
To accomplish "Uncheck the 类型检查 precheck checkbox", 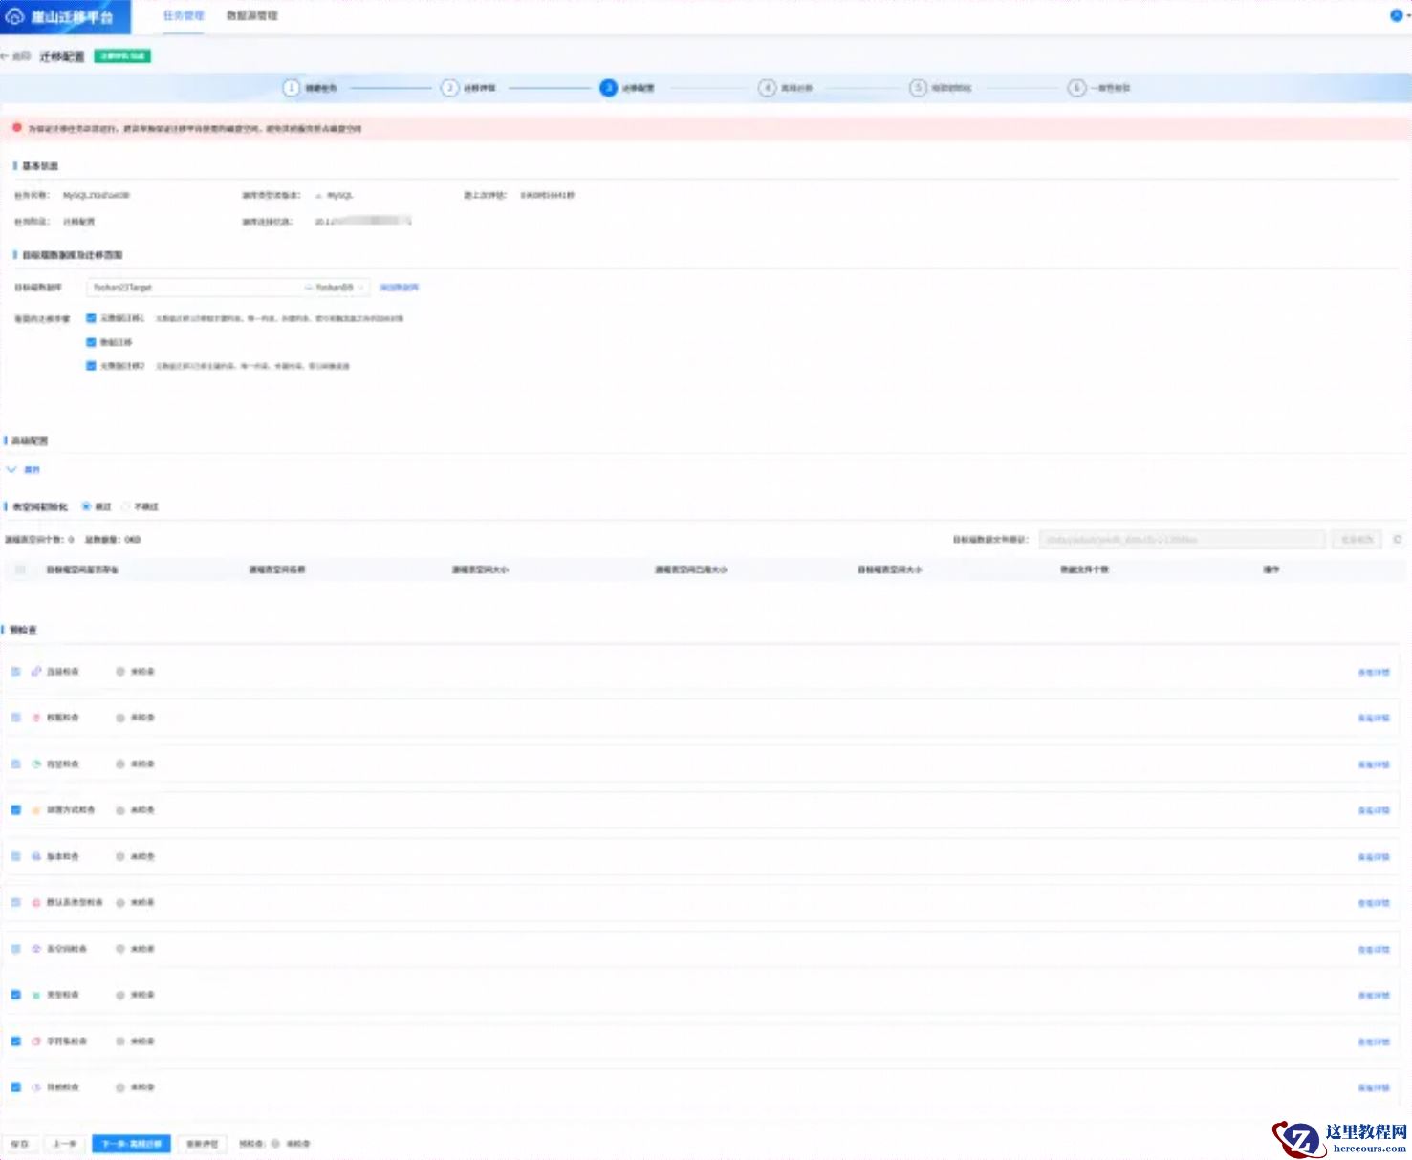I will click(15, 995).
